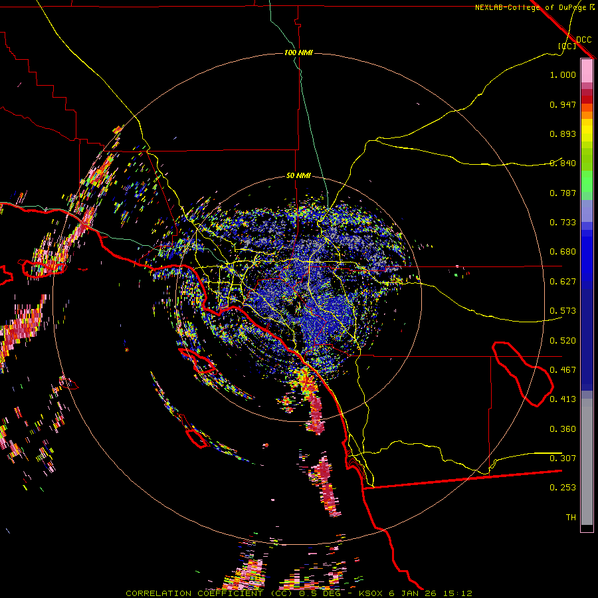The width and height of the screenshot is (598, 598).
Task: Click the "6 JAN 26 15:12" timestamp in the caption
Action: 431,593
